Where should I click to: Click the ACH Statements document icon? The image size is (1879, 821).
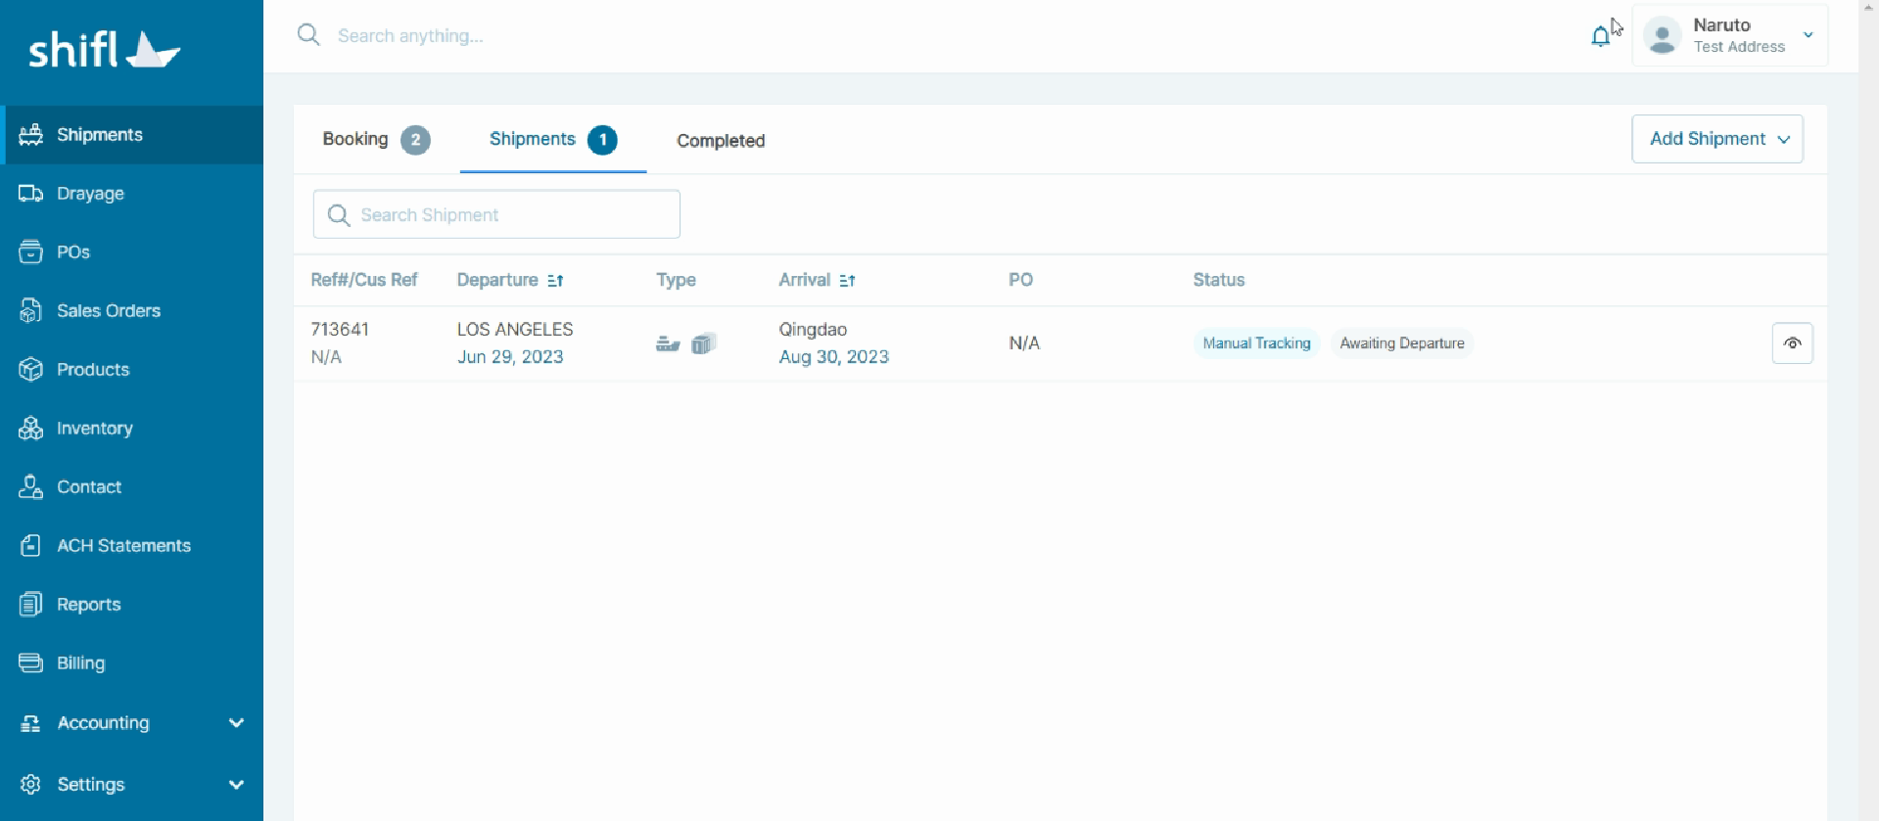[x=30, y=546]
